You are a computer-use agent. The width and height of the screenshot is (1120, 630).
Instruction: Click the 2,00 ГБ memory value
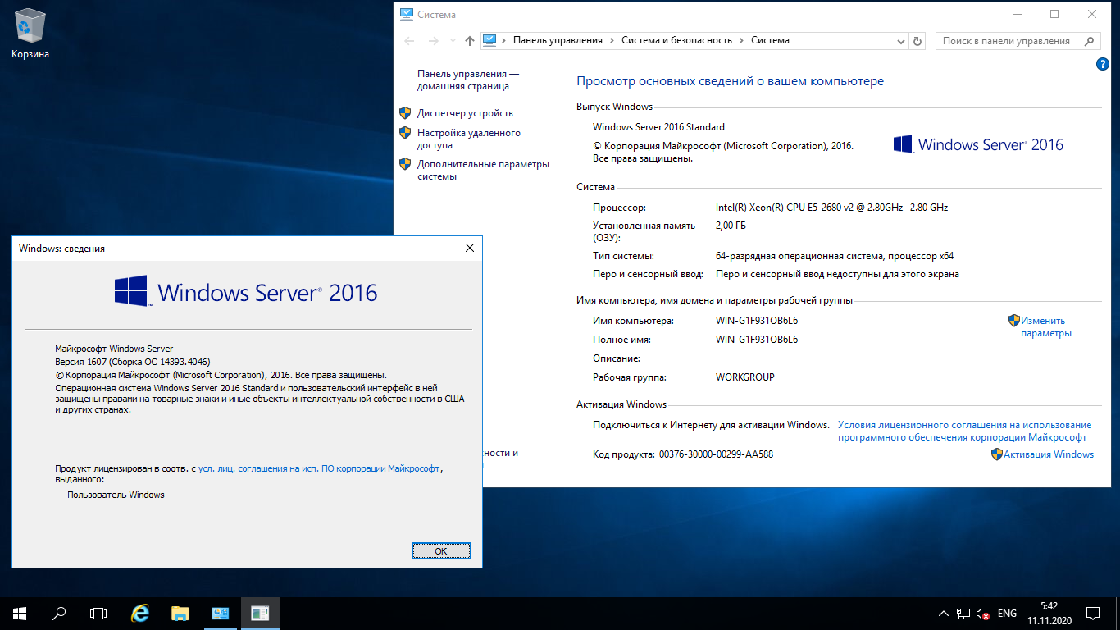[731, 226]
